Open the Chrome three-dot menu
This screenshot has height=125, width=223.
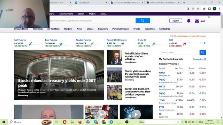click(x=220, y=9)
